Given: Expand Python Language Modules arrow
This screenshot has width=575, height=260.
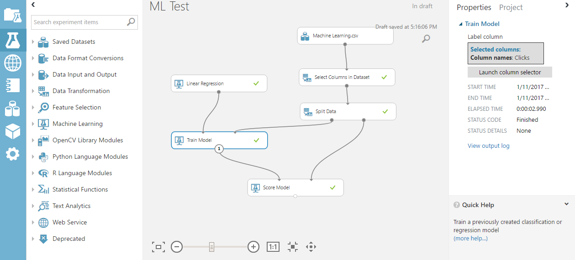Looking at the screenshot, I should (33, 157).
